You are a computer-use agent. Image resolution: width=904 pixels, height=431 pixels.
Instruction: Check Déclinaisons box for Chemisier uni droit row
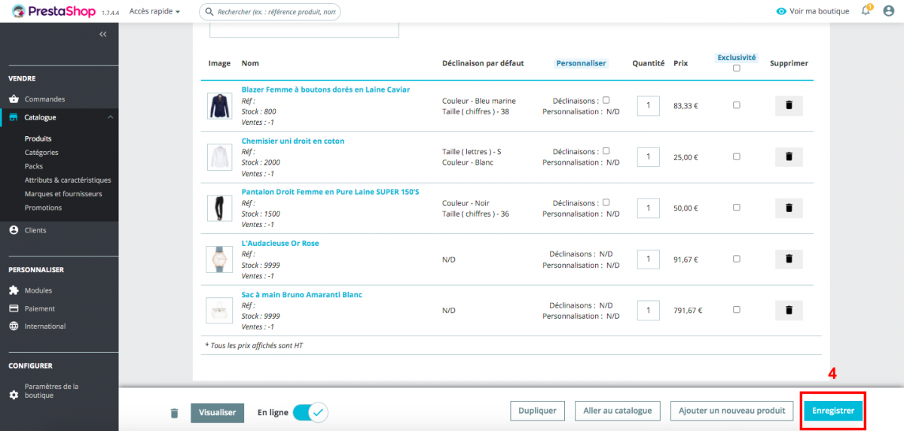coord(606,151)
